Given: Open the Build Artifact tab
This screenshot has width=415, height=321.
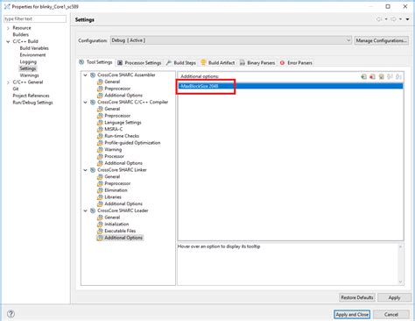Looking at the screenshot, I should pyautogui.click(x=218, y=62).
